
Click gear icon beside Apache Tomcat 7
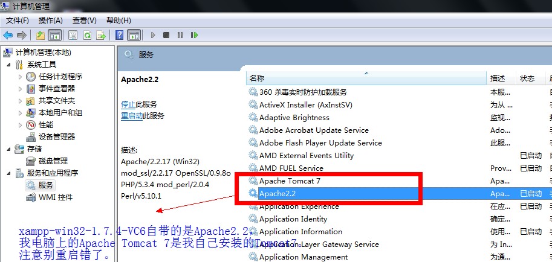tap(253, 181)
